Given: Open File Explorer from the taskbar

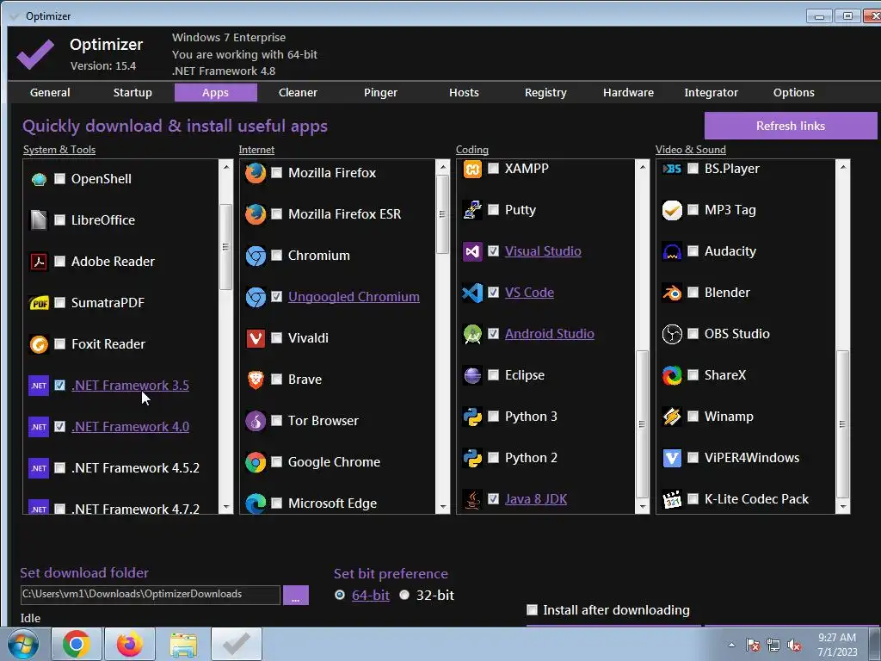Looking at the screenshot, I should [183, 644].
